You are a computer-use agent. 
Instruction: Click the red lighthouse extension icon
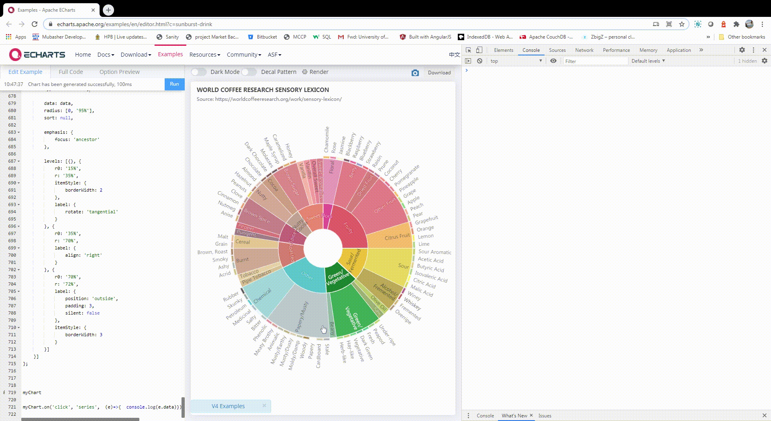[x=723, y=24]
